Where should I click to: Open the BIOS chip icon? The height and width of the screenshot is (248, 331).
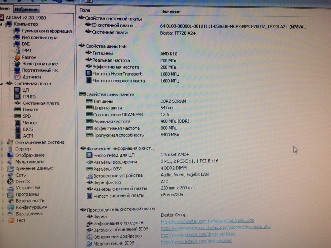pos(18,129)
